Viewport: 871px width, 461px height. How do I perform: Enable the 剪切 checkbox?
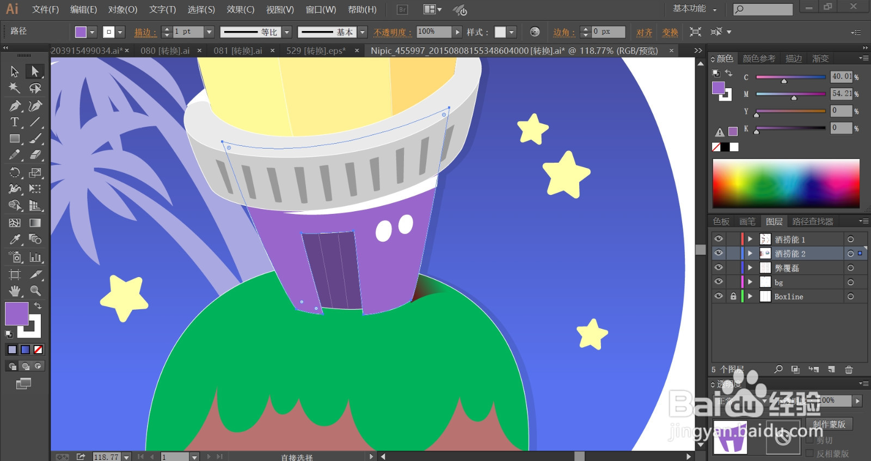point(809,440)
